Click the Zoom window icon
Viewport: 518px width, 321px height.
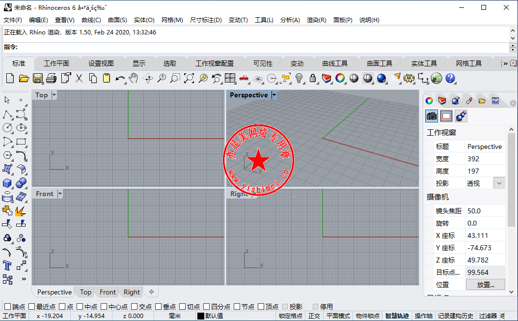tap(175, 78)
